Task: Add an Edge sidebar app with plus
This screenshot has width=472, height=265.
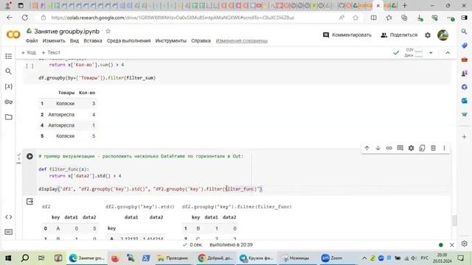Action: (464, 137)
